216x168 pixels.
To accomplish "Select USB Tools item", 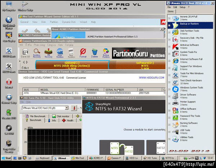I will click(x=190, y=131).
